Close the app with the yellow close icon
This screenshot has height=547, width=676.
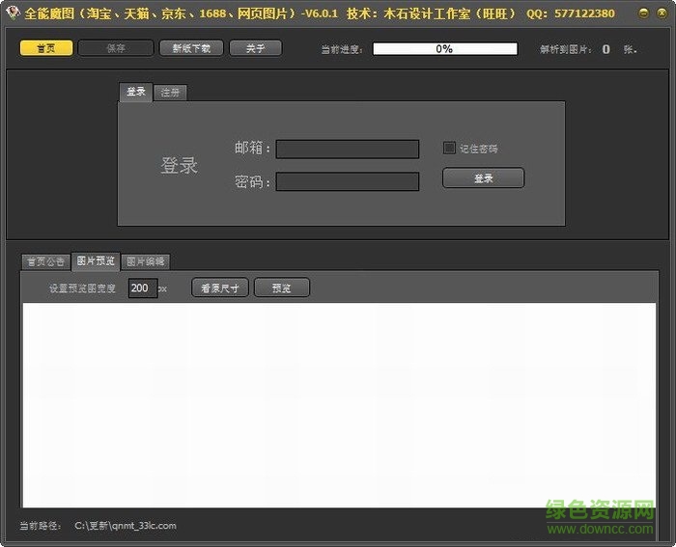click(661, 14)
